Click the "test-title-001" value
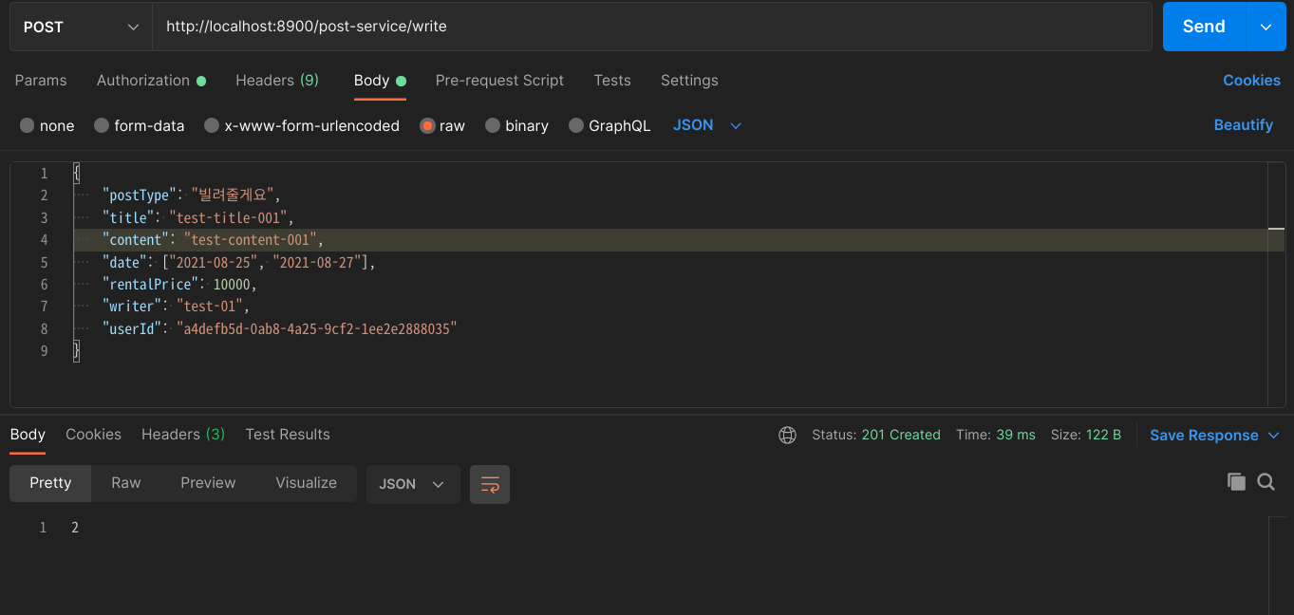The width and height of the screenshot is (1294, 615). click(228, 217)
